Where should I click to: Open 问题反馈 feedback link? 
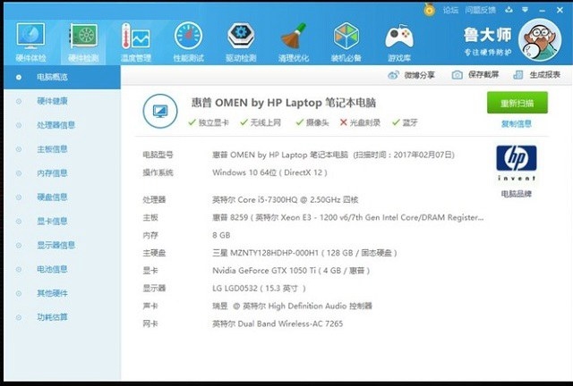[480, 10]
